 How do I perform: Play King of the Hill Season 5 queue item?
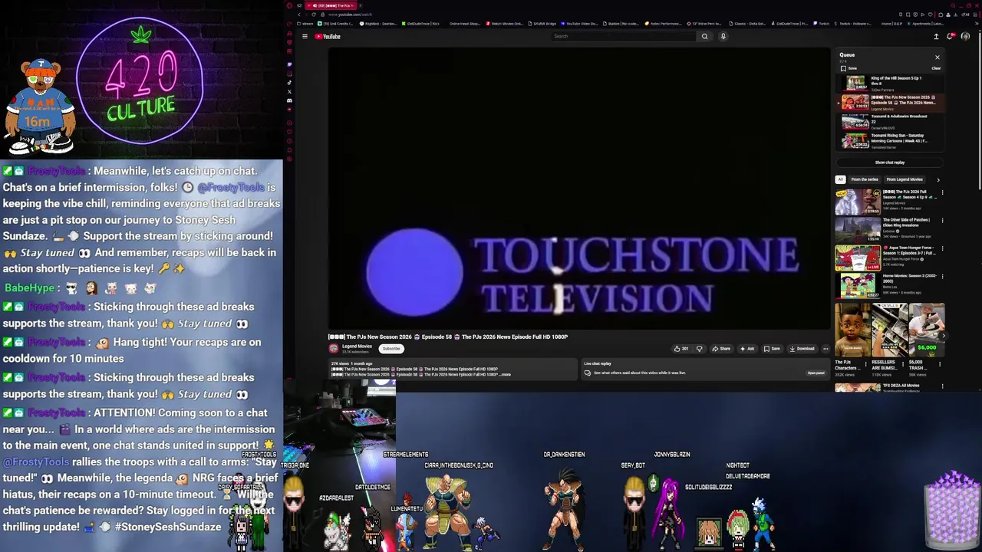(x=890, y=83)
